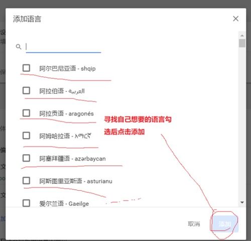Click the 爱尔兰语 - Gaeilge label
The image size is (251, 241).
tap(64, 204)
